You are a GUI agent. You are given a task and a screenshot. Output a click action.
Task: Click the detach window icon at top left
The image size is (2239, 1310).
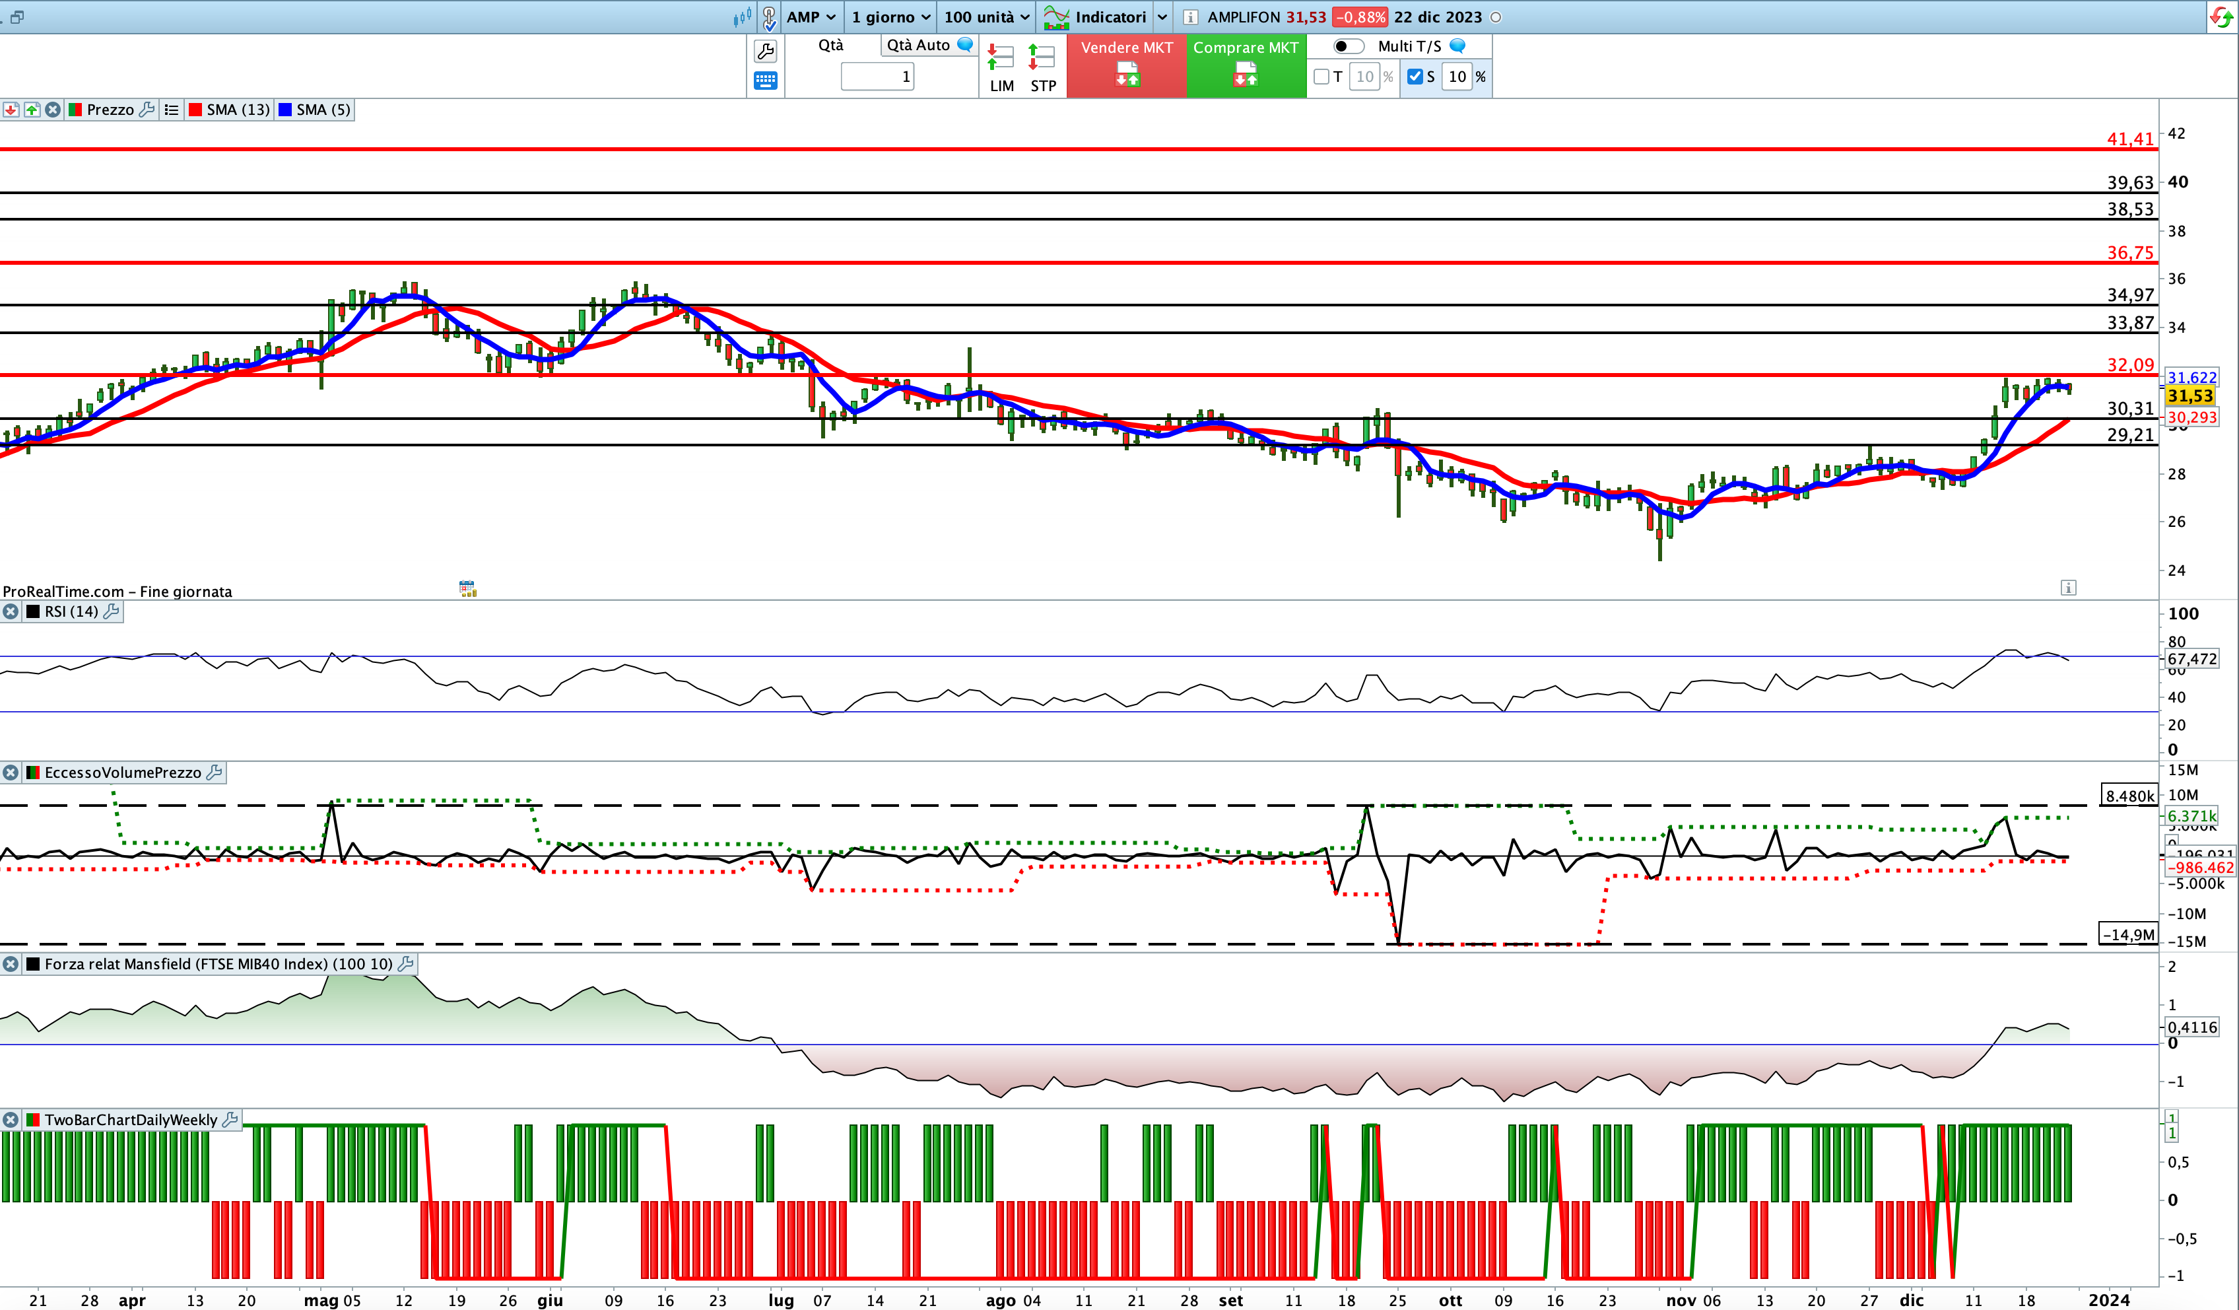click(x=16, y=17)
